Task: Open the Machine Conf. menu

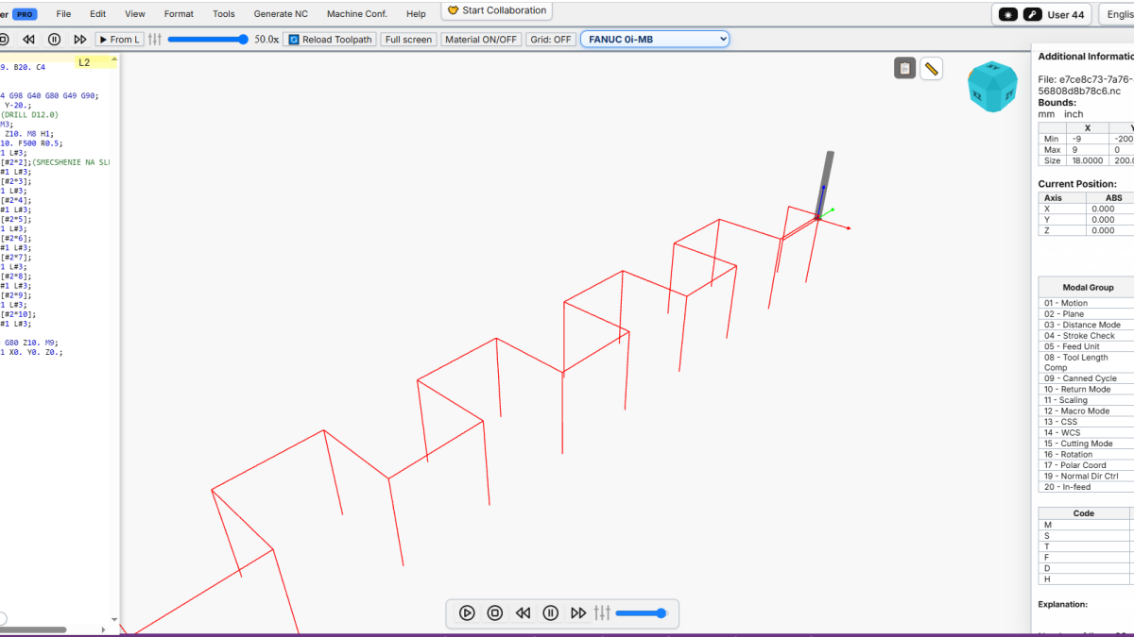Action: (x=357, y=14)
